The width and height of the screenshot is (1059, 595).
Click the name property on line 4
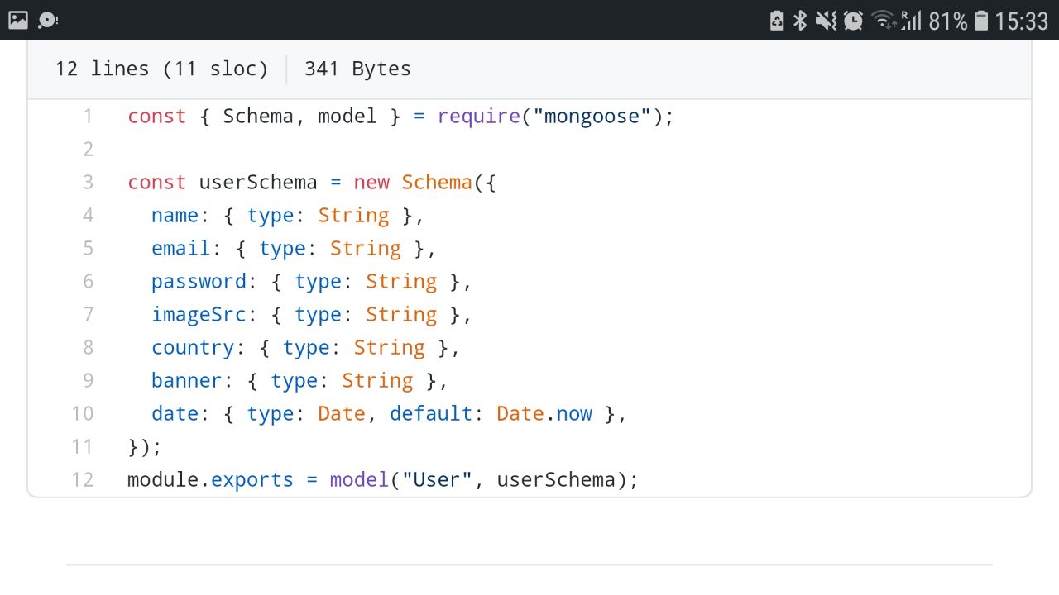coord(175,216)
